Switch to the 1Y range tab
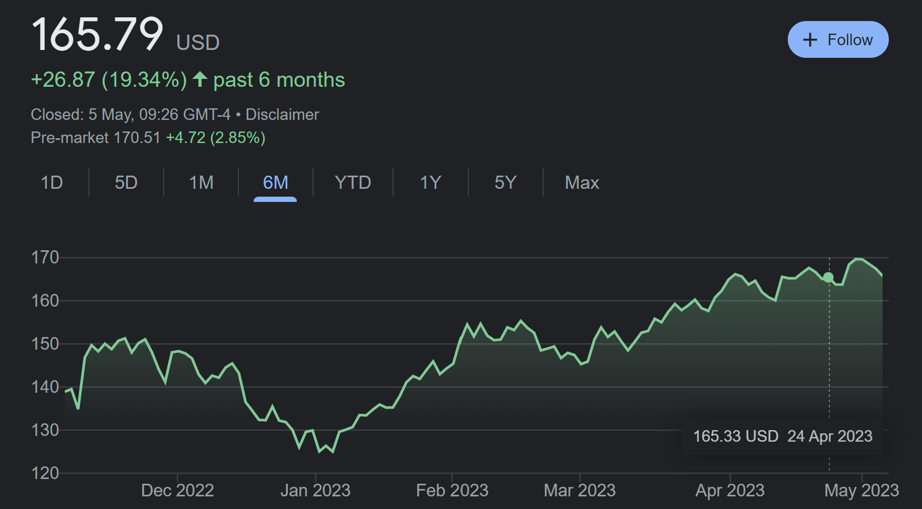The height and width of the screenshot is (509, 922). (x=430, y=182)
